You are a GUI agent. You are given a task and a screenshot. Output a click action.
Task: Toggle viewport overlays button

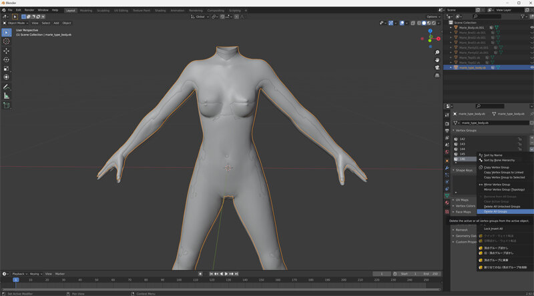(403, 23)
